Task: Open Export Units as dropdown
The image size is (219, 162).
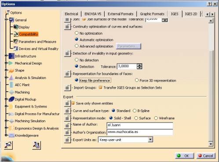Action: [x=150, y=140]
